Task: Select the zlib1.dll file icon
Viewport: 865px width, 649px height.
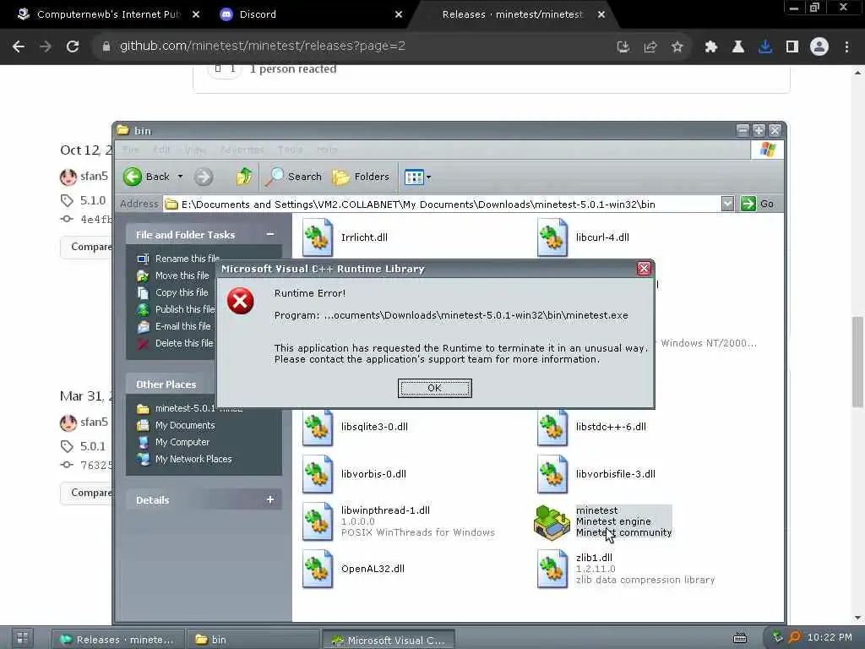Action: (x=552, y=569)
